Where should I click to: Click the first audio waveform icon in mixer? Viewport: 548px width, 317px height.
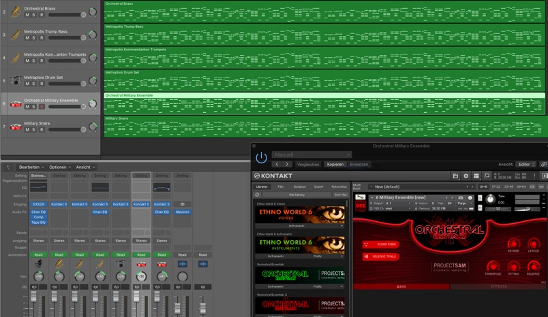pyautogui.click(x=183, y=264)
